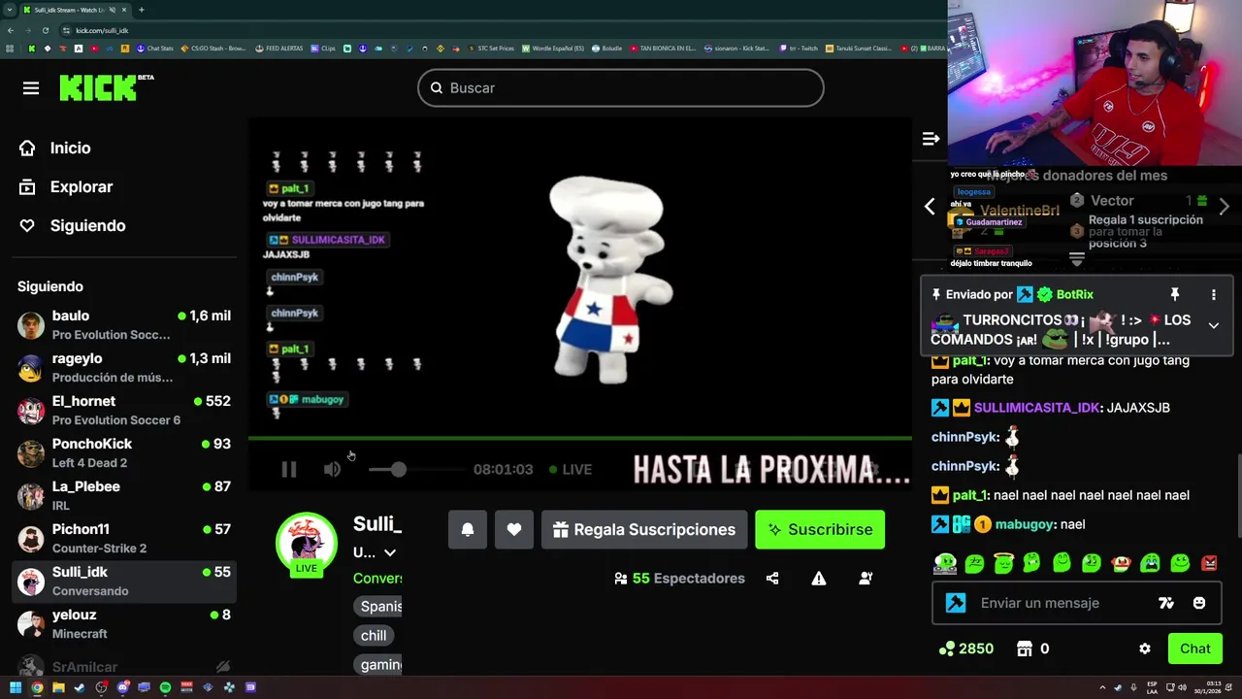Viewport: 1242px width, 699px height.
Task: Click the Spanish tag
Action: (x=379, y=607)
